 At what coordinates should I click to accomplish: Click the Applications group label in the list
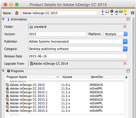tap(18, 81)
